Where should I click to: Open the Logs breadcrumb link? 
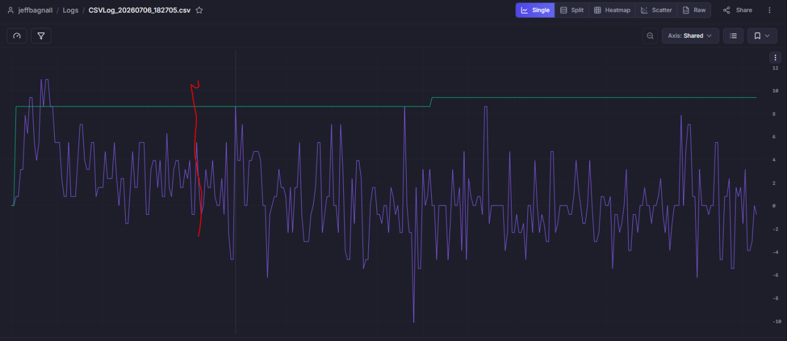pyautogui.click(x=71, y=10)
